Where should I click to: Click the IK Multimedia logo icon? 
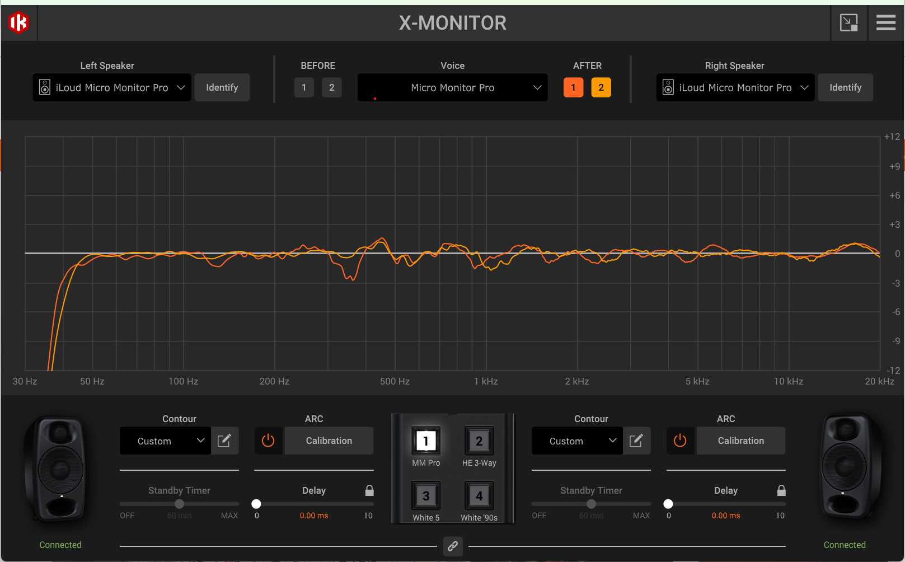click(18, 23)
